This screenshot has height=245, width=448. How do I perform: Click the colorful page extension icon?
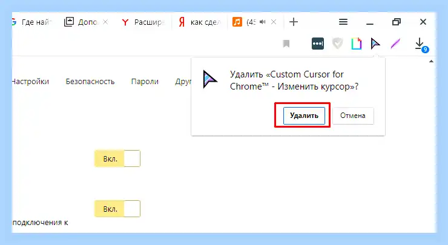pos(357,44)
